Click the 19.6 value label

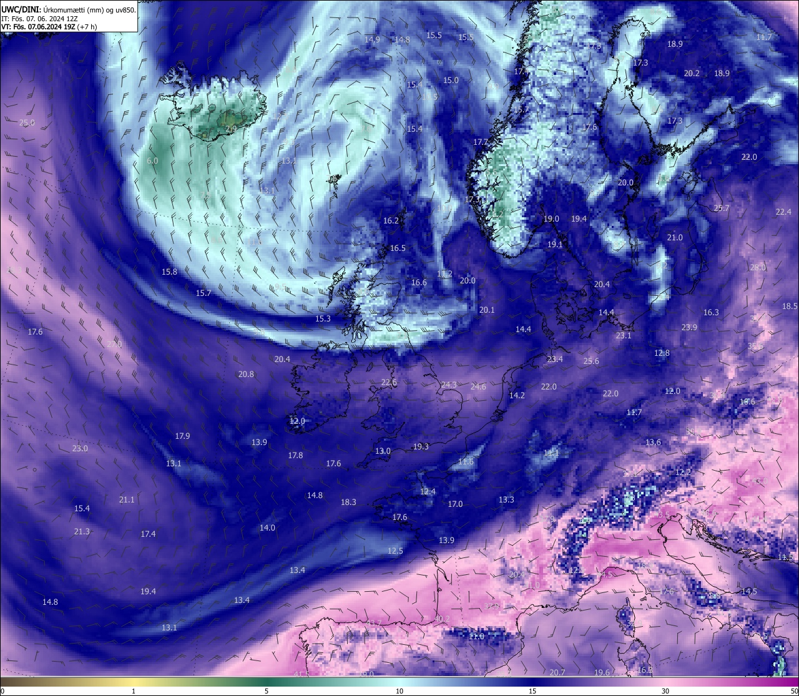point(602,672)
